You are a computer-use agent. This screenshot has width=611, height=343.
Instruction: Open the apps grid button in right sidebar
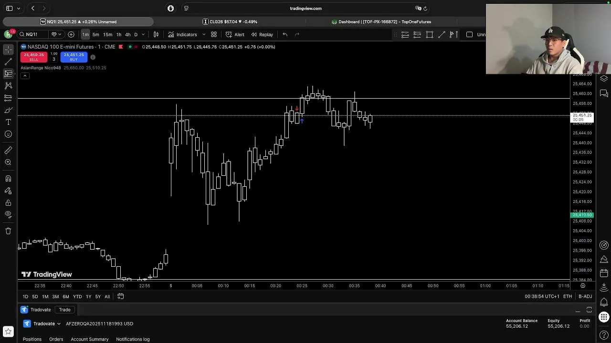tap(604, 317)
